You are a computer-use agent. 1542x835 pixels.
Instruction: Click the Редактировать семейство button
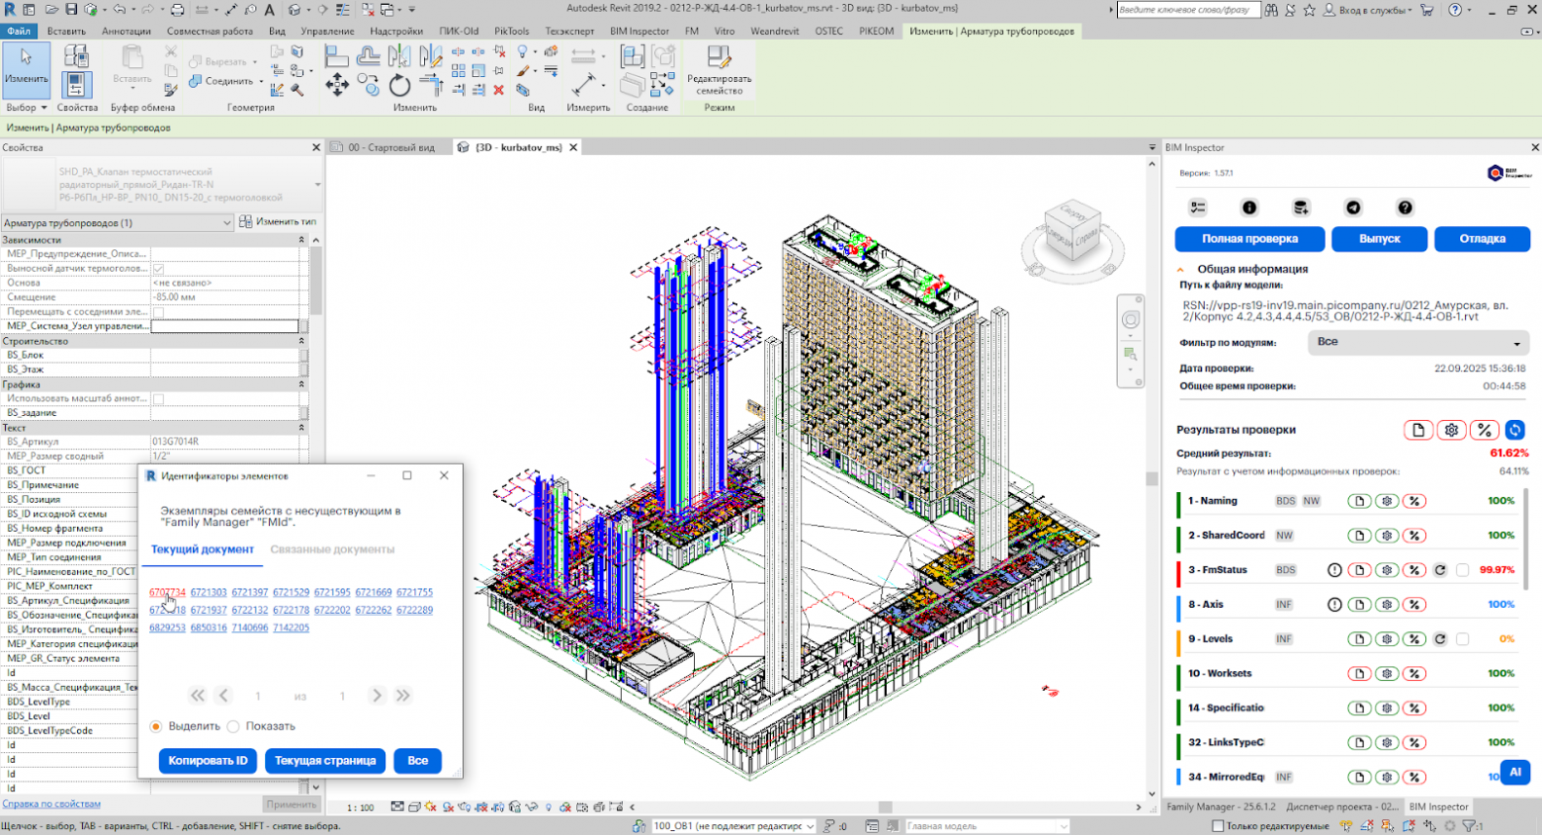[719, 70]
